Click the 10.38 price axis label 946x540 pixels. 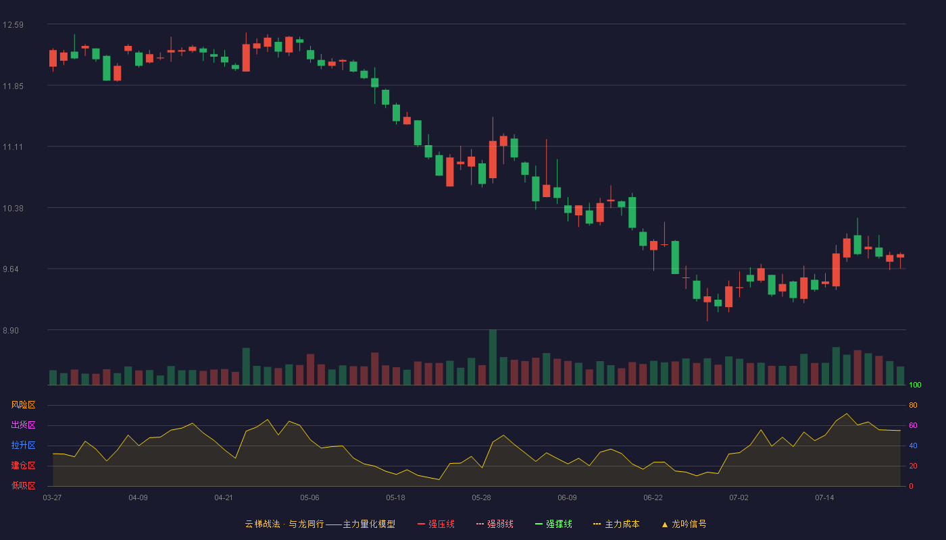pos(13,208)
